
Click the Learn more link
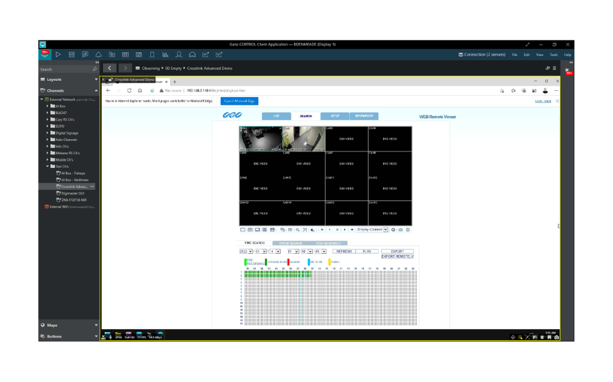tap(543, 101)
